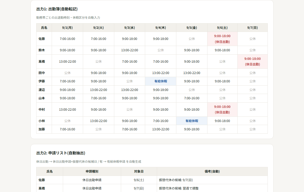
Task: Click 山本's 7:00-16:00 shift on 9/2(火)
Action: point(99,98)
